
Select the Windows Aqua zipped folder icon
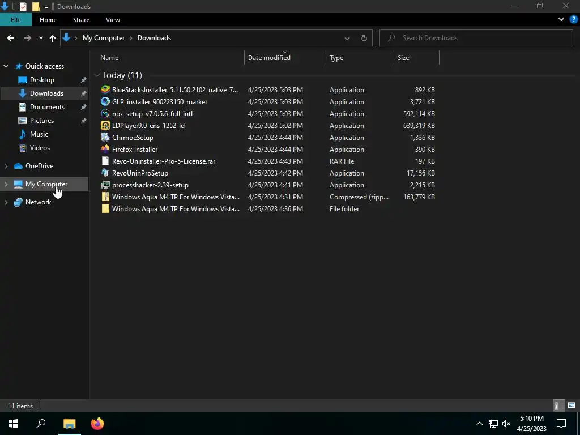click(x=105, y=197)
